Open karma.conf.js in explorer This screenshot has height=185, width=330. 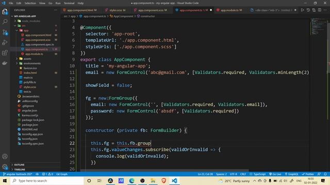point(30,115)
